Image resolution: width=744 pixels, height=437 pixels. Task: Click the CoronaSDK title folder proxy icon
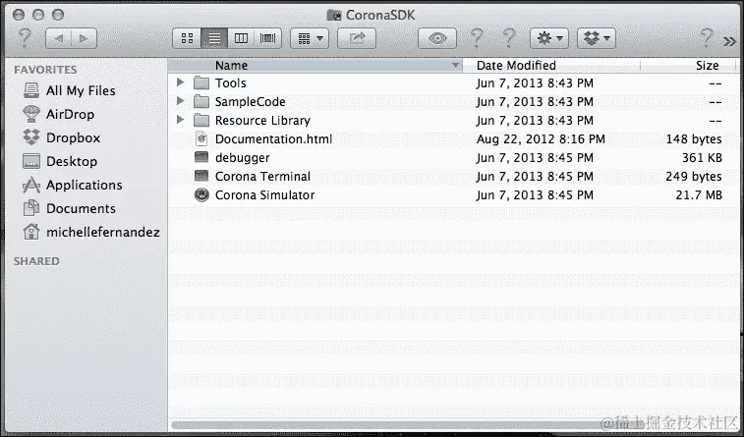[334, 15]
